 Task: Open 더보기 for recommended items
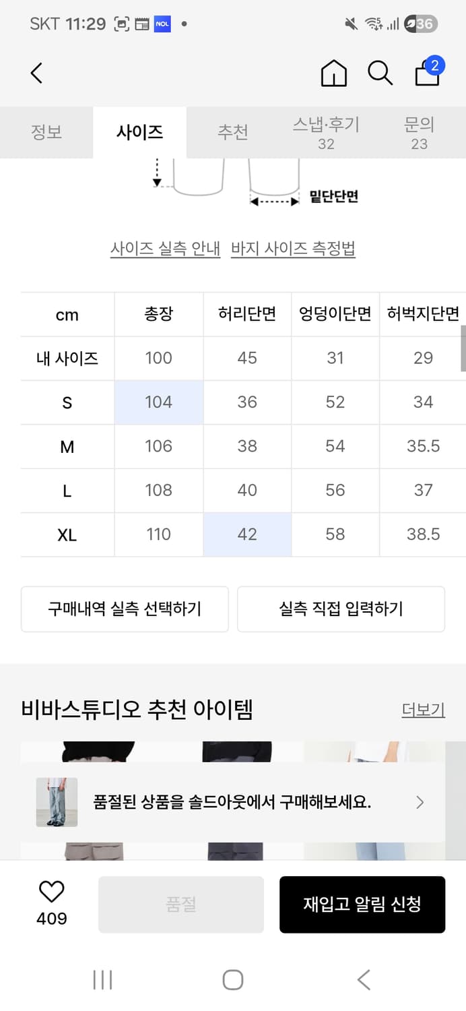tap(423, 710)
